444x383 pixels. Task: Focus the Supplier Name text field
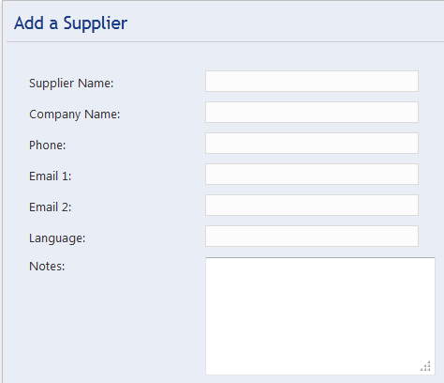[x=312, y=81]
